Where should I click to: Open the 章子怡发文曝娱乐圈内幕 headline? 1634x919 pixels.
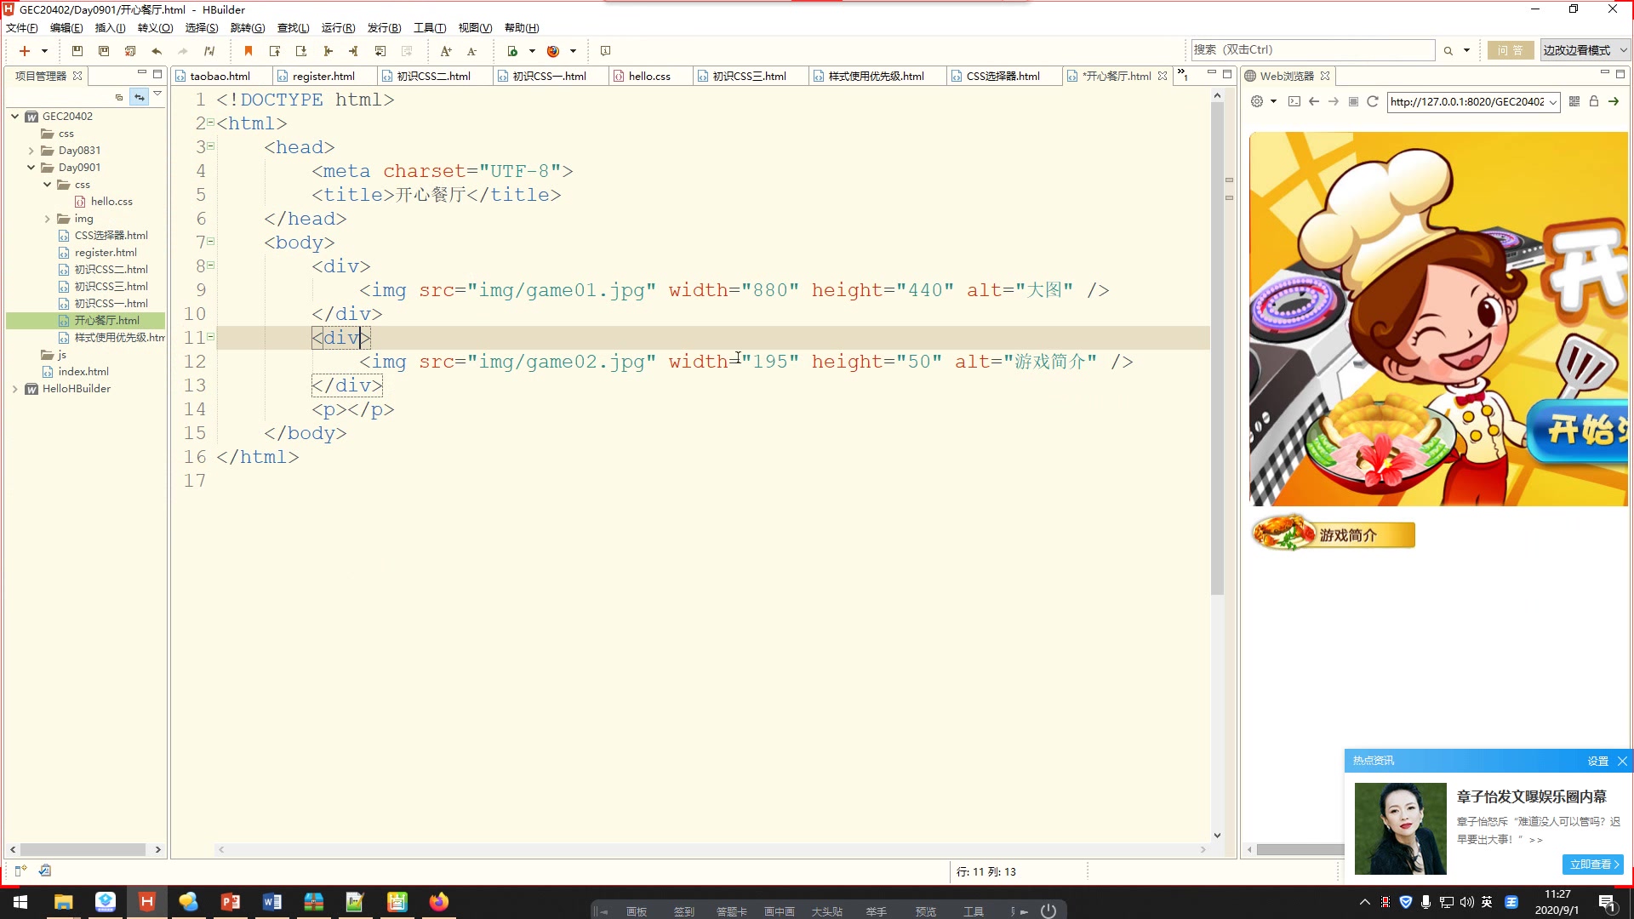tap(1531, 796)
